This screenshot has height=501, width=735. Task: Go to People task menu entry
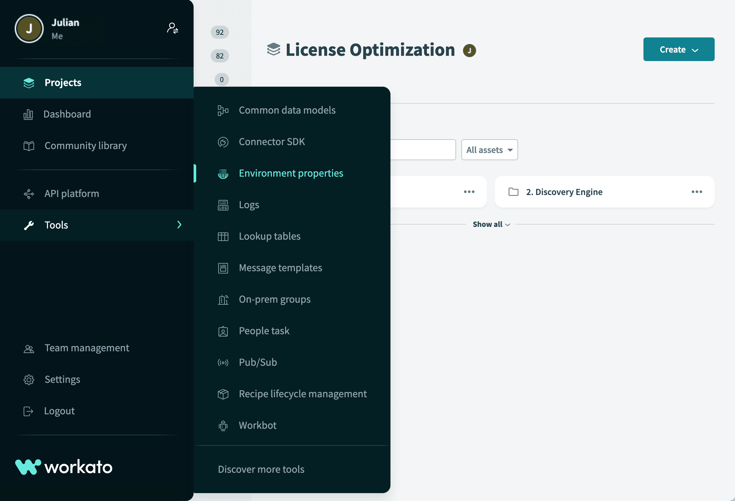tap(264, 331)
